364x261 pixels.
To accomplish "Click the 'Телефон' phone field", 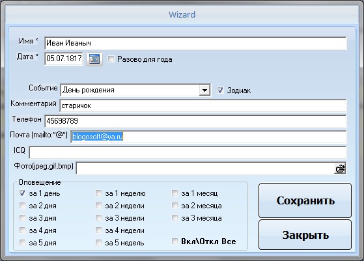I will point(195,121).
